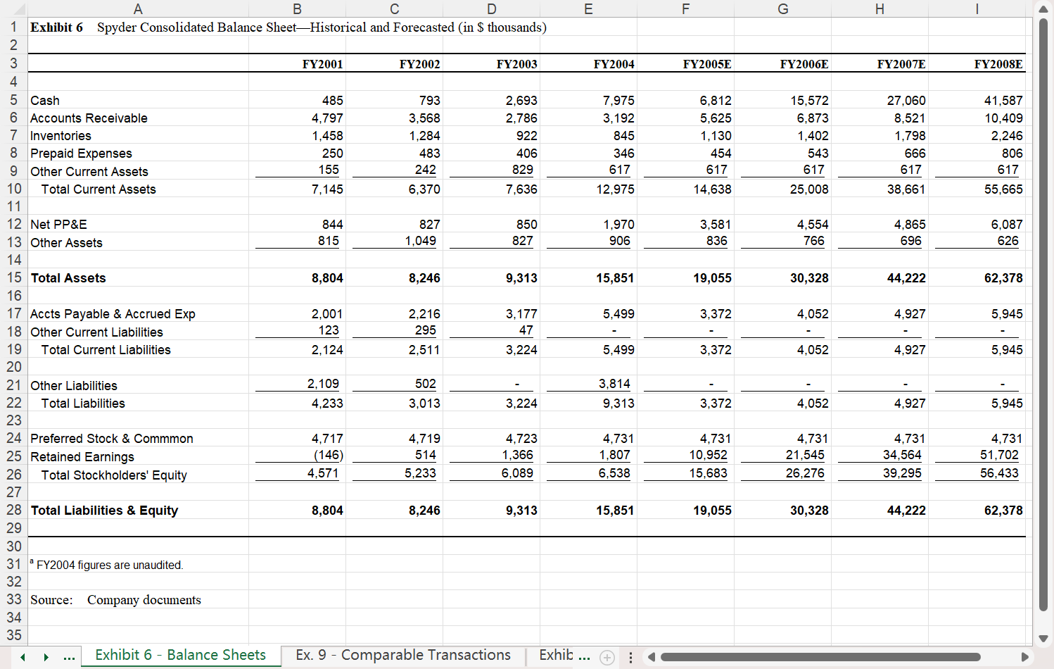Viewport: 1054px width, 669px height.
Task: Click the Cash label cell
Action: [x=138, y=100]
